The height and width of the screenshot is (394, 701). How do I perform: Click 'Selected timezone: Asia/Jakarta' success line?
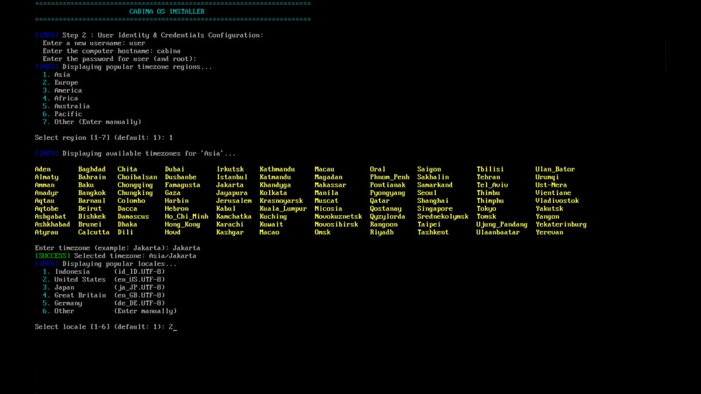pyautogui.click(x=115, y=256)
